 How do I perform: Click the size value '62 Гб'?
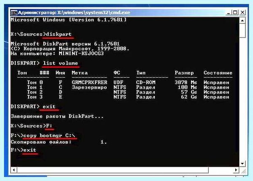(x=189, y=97)
